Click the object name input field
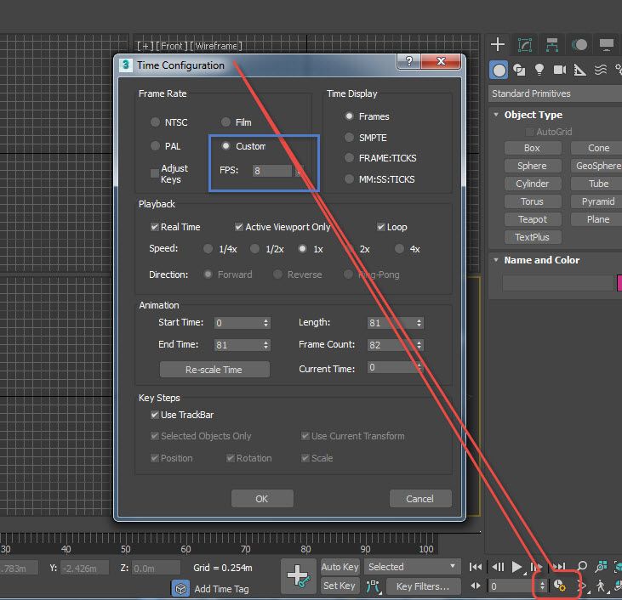Image resolution: width=622 pixels, height=600 pixels. (x=557, y=283)
